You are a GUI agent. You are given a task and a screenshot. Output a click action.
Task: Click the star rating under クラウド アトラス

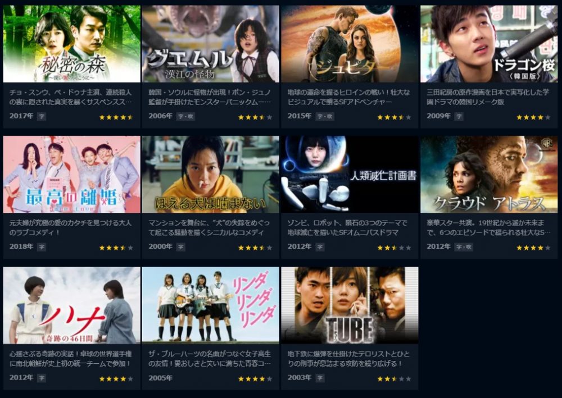(x=533, y=248)
